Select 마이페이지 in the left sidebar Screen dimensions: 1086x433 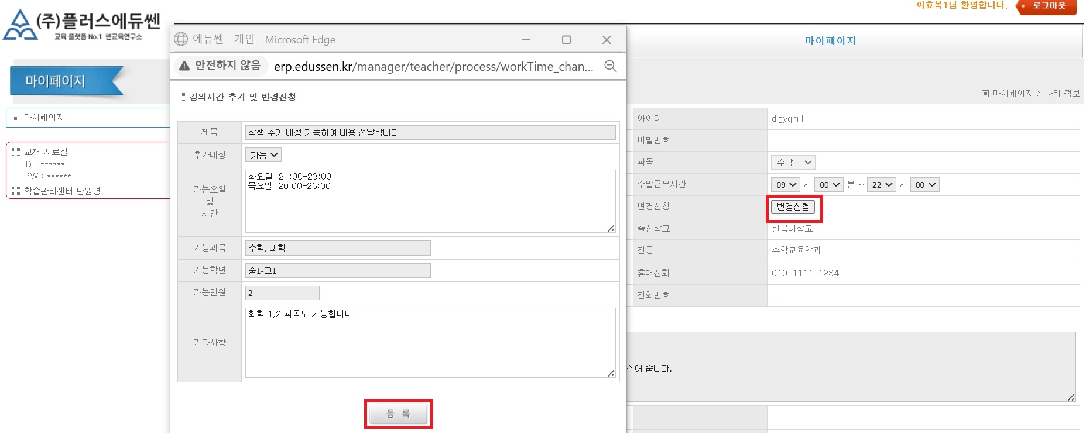(44, 118)
